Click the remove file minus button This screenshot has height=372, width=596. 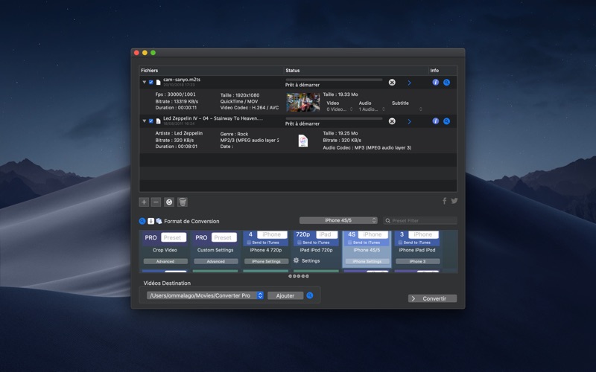(156, 202)
